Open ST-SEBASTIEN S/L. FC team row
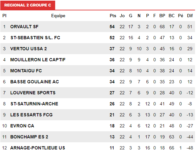 [98, 38]
